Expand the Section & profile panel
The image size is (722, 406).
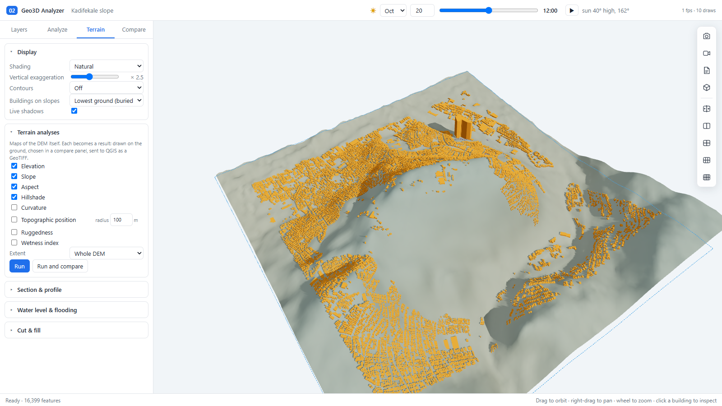[x=76, y=290]
